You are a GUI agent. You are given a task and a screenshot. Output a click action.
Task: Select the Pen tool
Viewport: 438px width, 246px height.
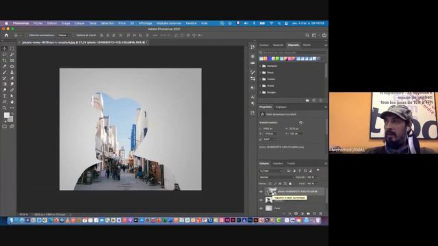[12, 90]
